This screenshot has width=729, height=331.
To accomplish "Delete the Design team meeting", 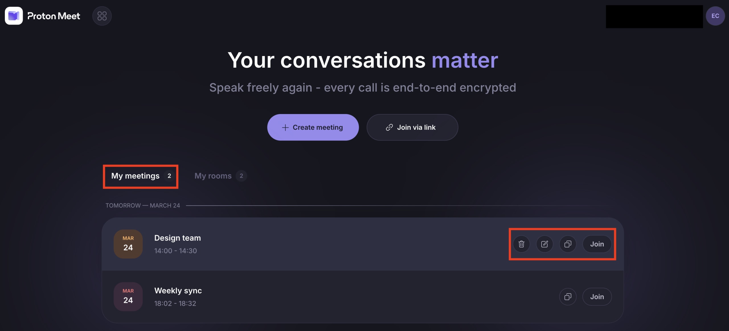I will click(x=521, y=244).
